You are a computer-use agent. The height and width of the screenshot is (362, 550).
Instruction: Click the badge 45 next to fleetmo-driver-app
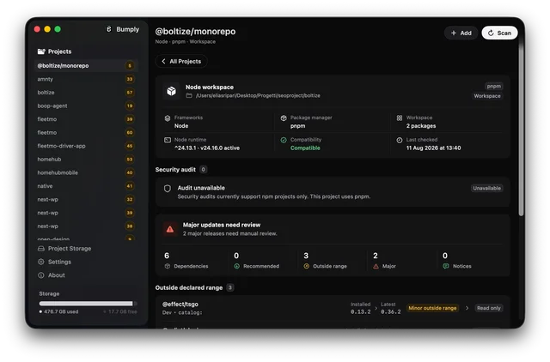(x=130, y=146)
